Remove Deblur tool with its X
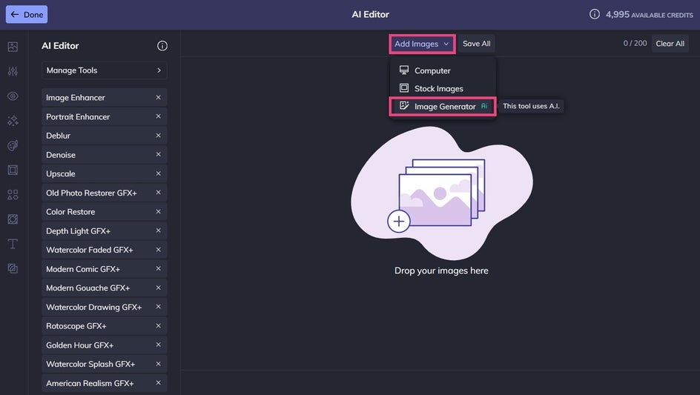700x395 pixels. (x=158, y=135)
